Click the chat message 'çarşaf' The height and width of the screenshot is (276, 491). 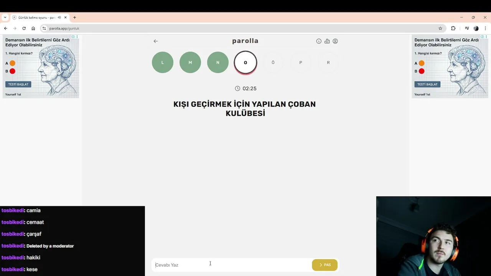click(34, 234)
